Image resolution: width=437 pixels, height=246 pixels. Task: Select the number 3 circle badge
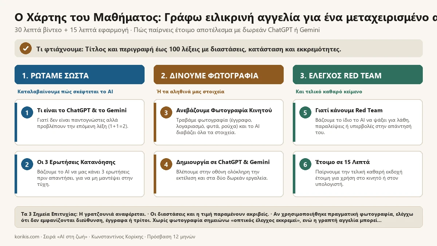[166, 113]
